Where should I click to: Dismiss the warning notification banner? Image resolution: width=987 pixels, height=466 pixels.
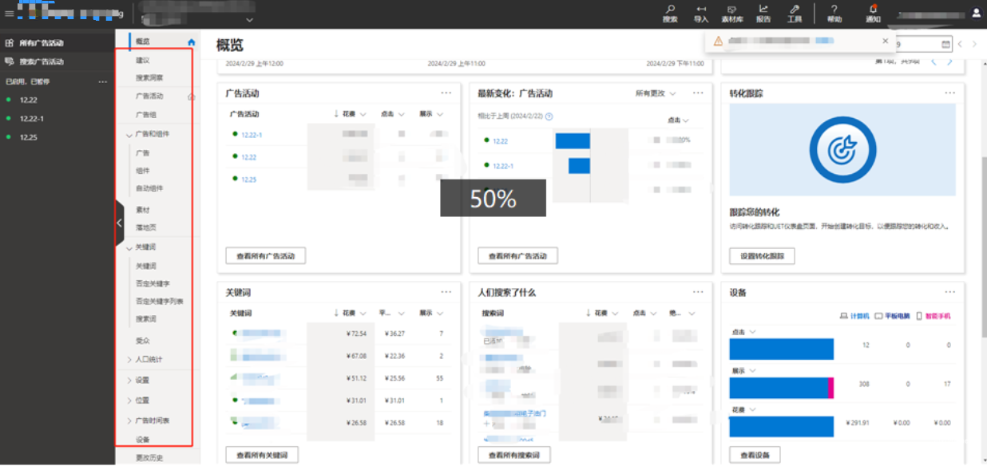[x=885, y=41]
